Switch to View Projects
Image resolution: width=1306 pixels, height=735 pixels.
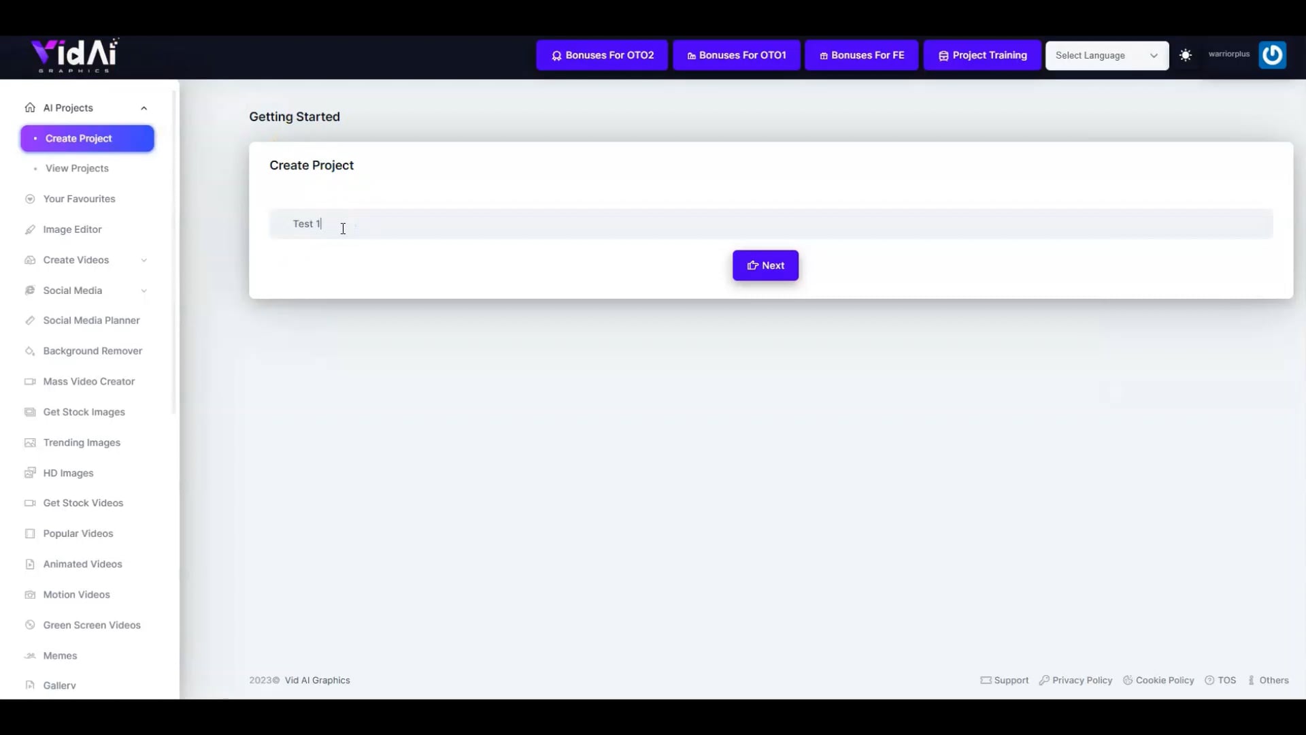click(x=77, y=168)
